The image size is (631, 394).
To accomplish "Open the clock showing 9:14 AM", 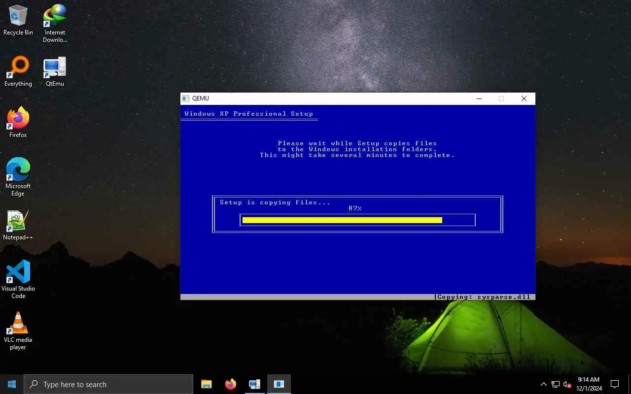I will tap(589, 384).
